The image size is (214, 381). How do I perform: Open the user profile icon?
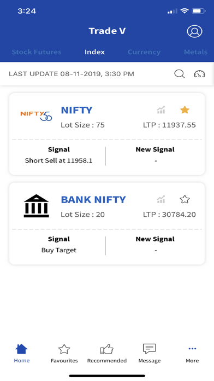tap(194, 31)
